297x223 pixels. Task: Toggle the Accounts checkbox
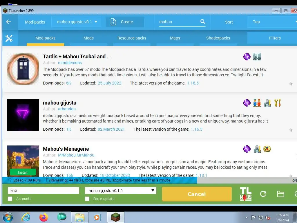(10, 199)
